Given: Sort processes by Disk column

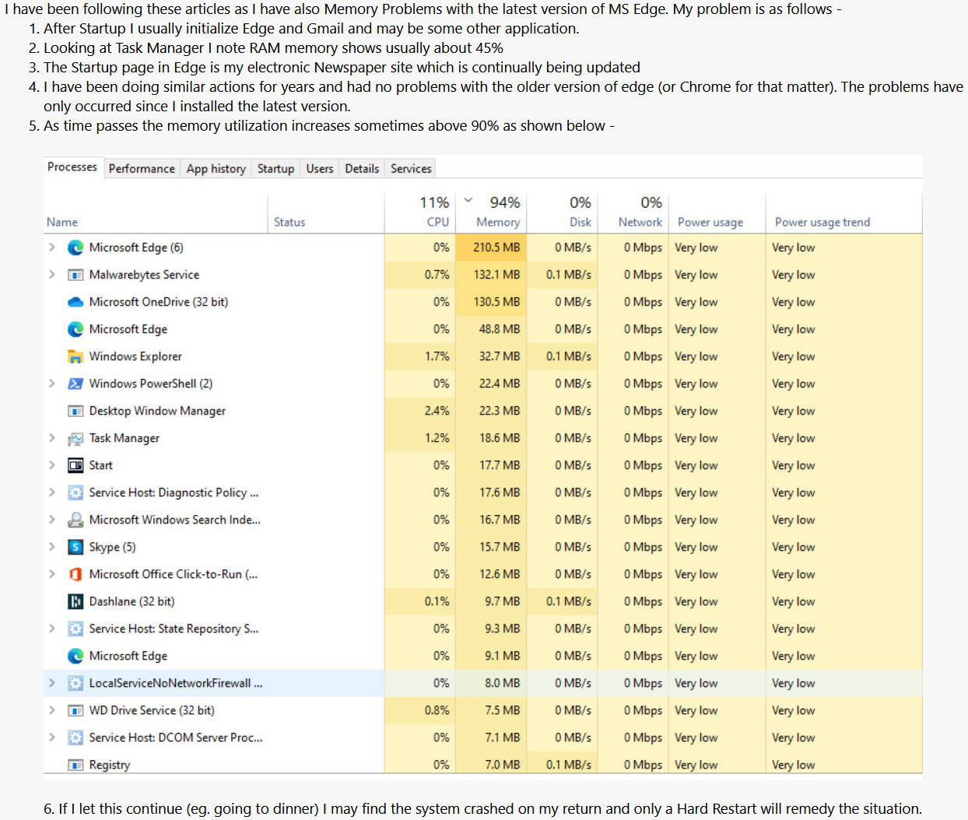Looking at the screenshot, I should (x=562, y=212).
